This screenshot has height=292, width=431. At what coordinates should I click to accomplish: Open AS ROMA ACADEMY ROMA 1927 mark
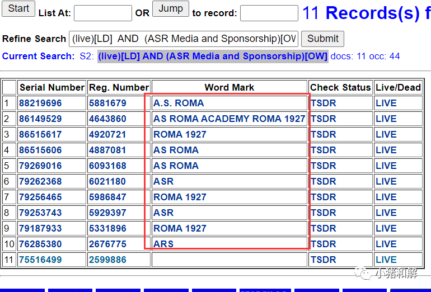pyautogui.click(x=229, y=119)
